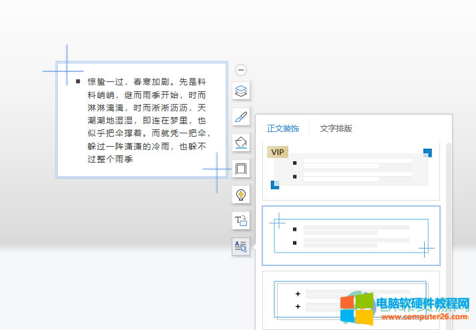The height and width of the screenshot is (330, 476).
Task: Click the collapse minus button above toolbar
Action: click(x=241, y=70)
